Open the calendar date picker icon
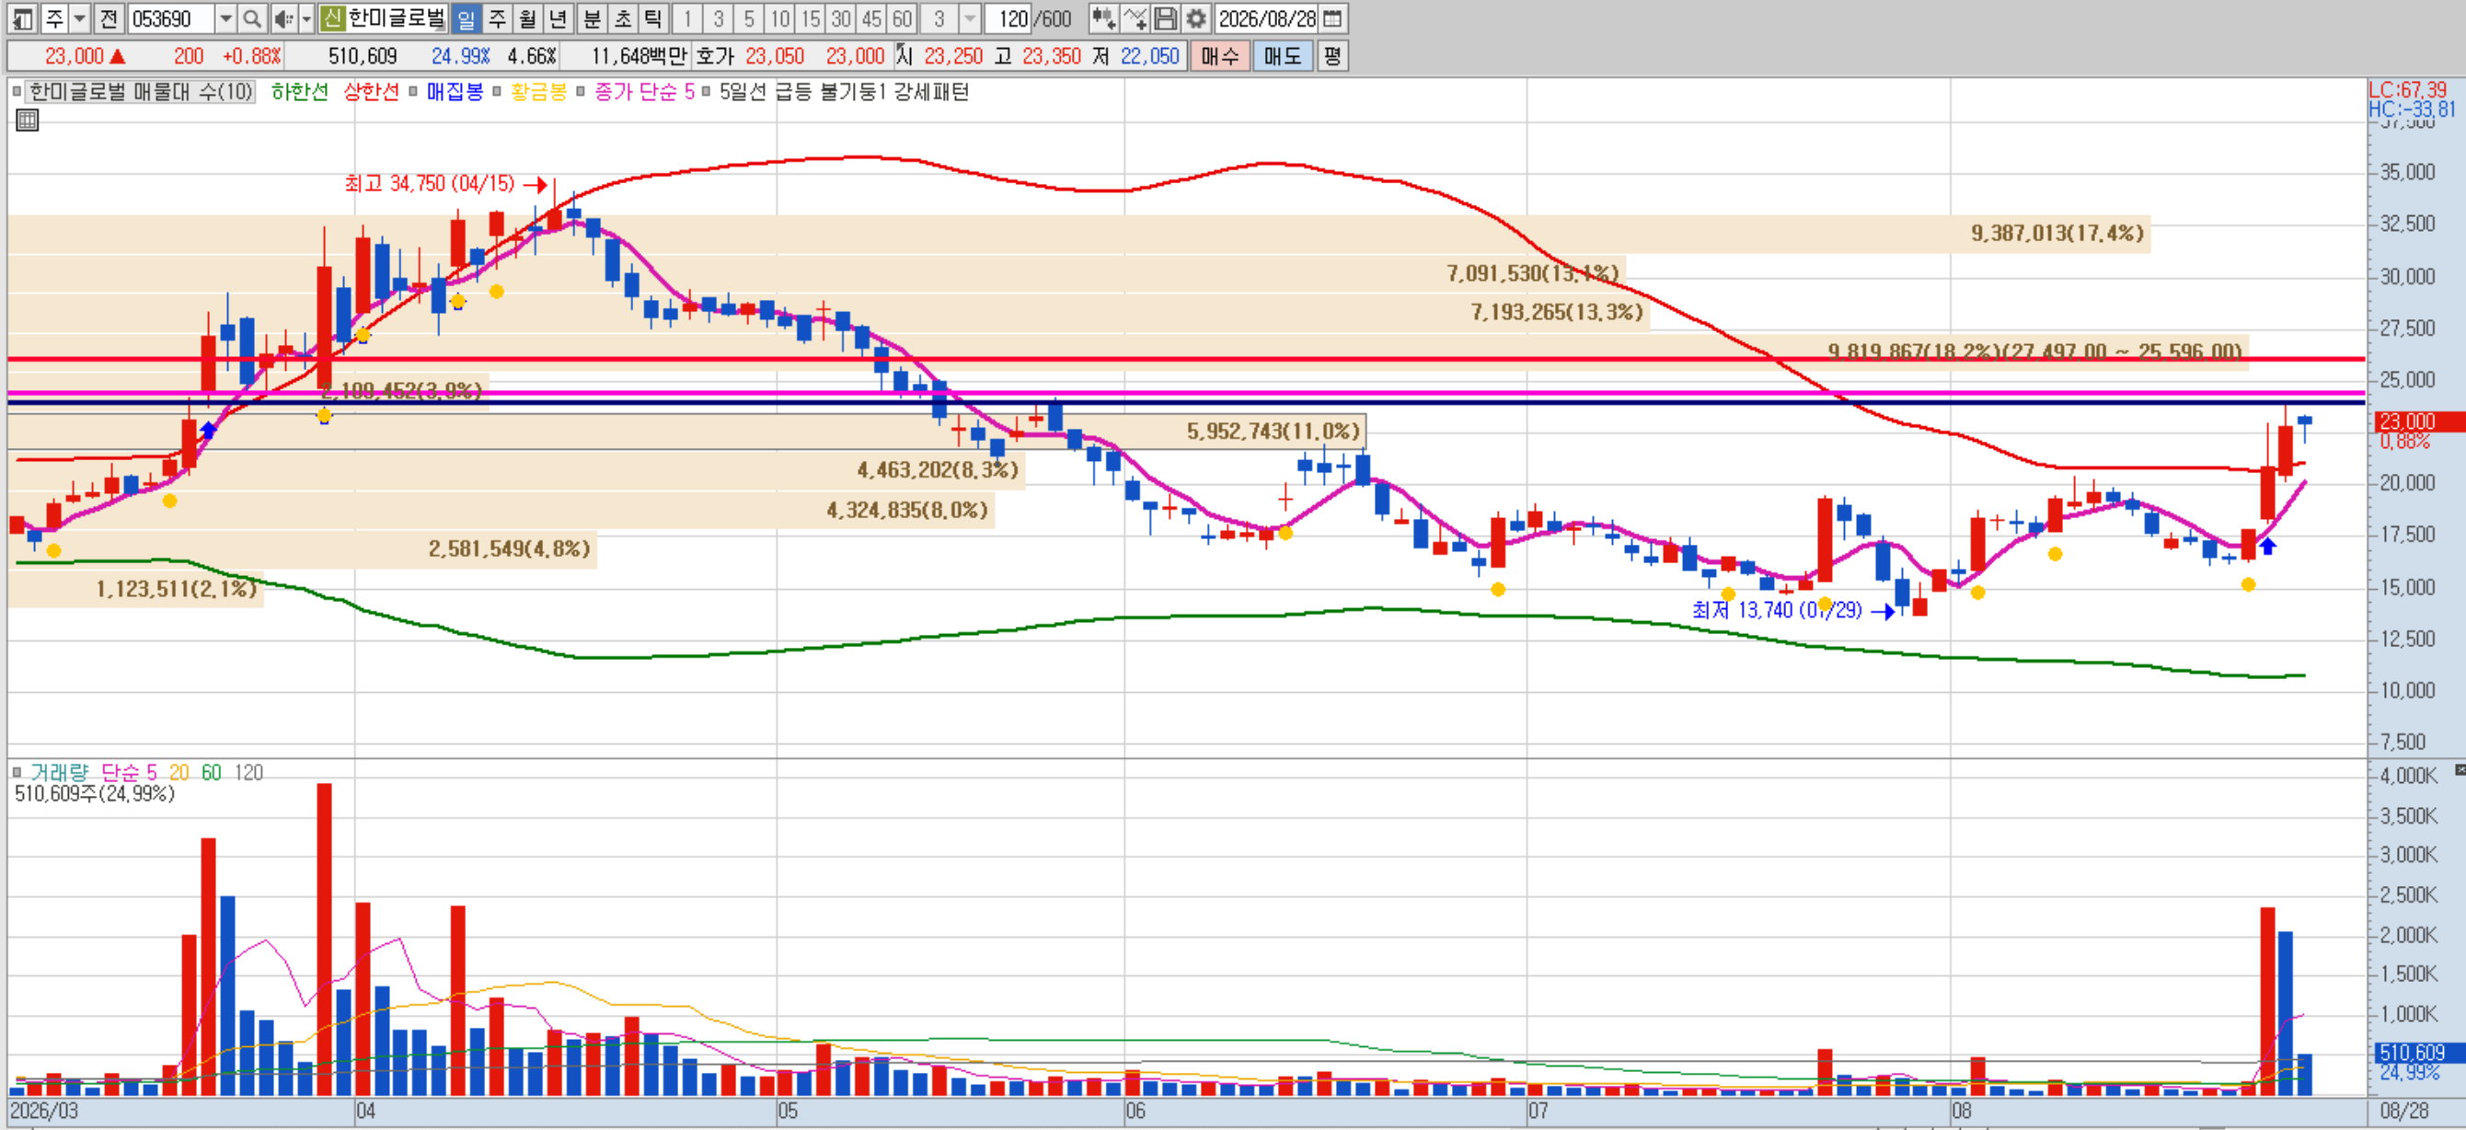The width and height of the screenshot is (2466, 1130). click(1331, 18)
